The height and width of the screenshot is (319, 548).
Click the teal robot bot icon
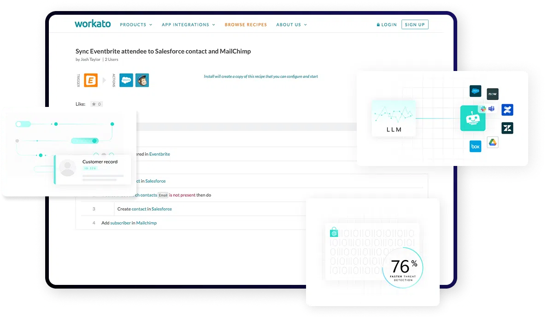[472, 118]
